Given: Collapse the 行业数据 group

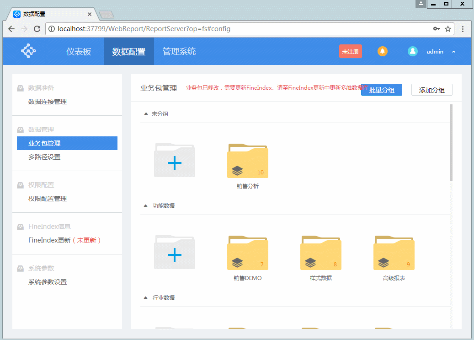Looking at the screenshot, I should (x=146, y=298).
